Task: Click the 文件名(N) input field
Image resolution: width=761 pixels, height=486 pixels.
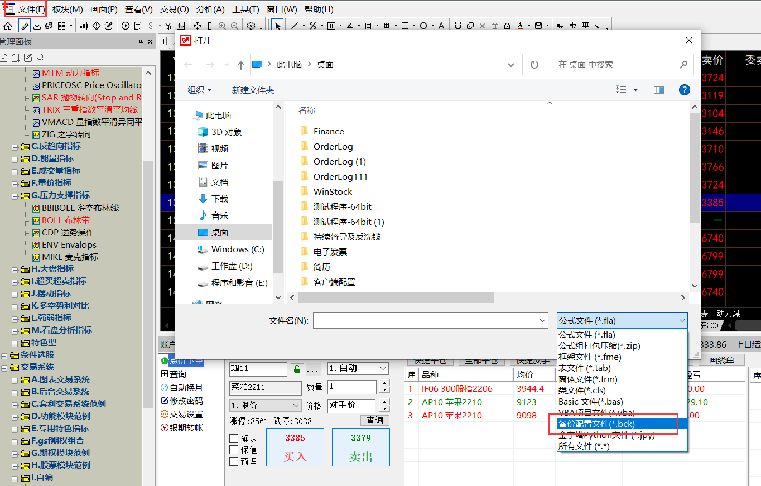Action: 431,320
